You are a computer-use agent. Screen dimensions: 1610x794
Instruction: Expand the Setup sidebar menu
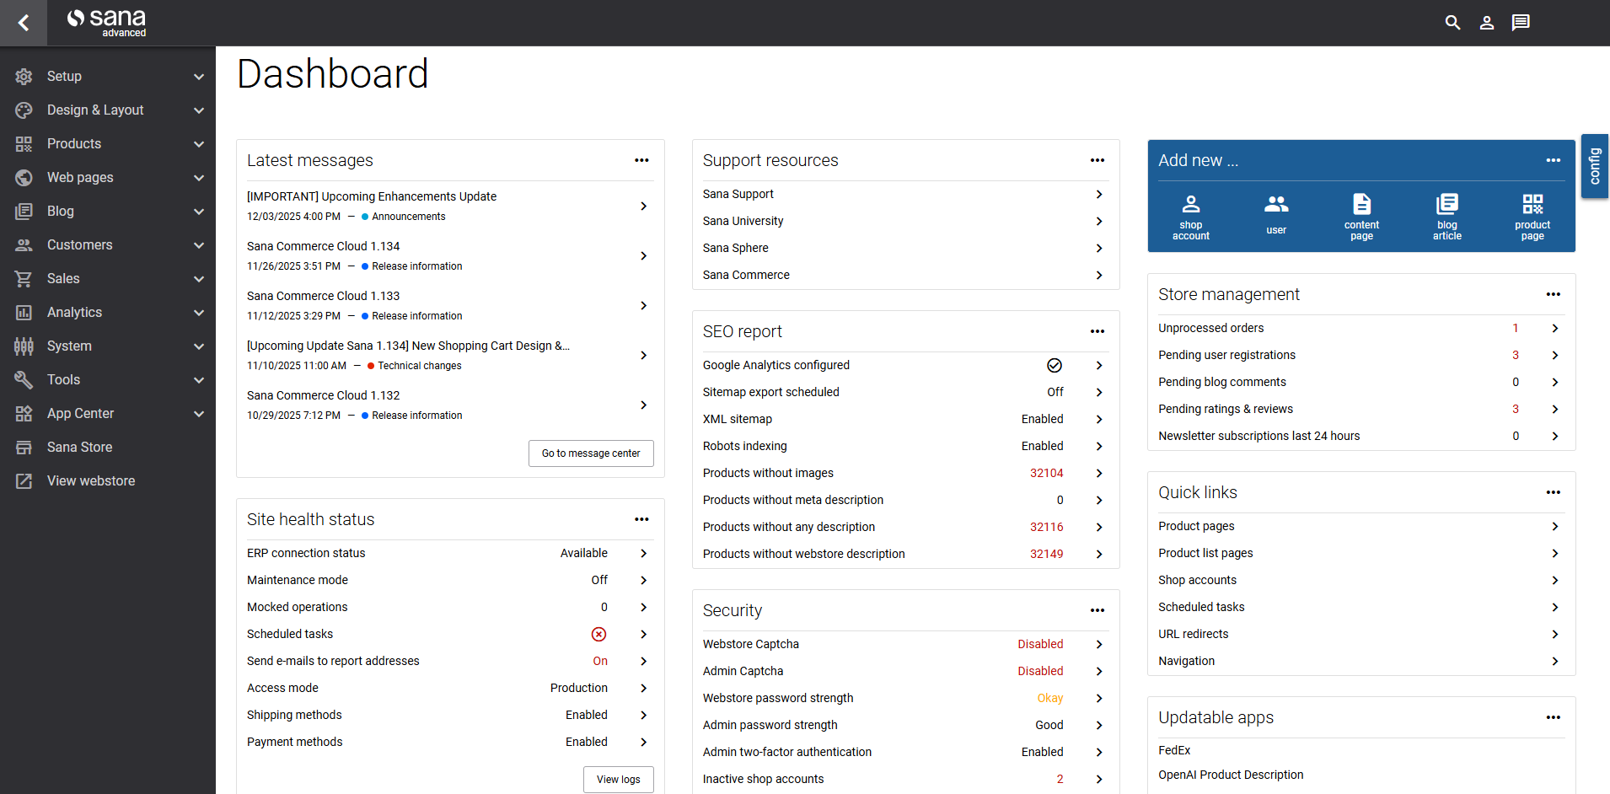click(108, 76)
